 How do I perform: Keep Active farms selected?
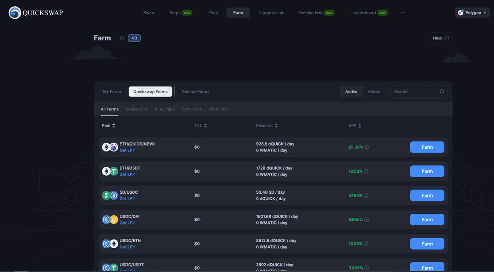[351, 91]
